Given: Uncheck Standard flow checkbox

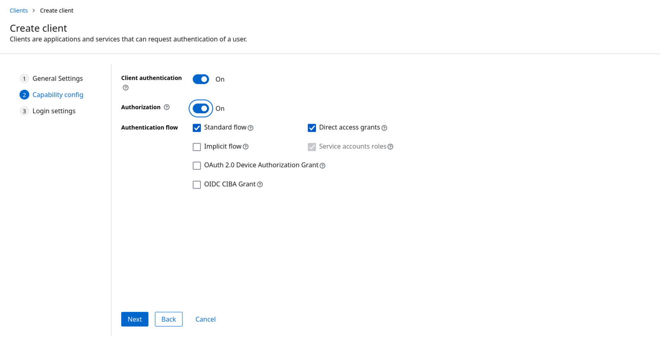Looking at the screenshot, I should coord(197,128).
